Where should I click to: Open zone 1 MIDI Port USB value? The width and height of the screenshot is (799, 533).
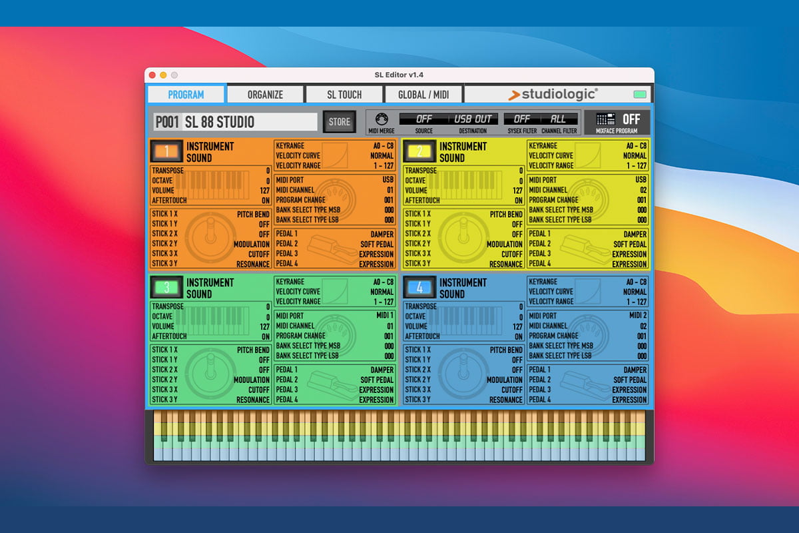click(388, 180)
